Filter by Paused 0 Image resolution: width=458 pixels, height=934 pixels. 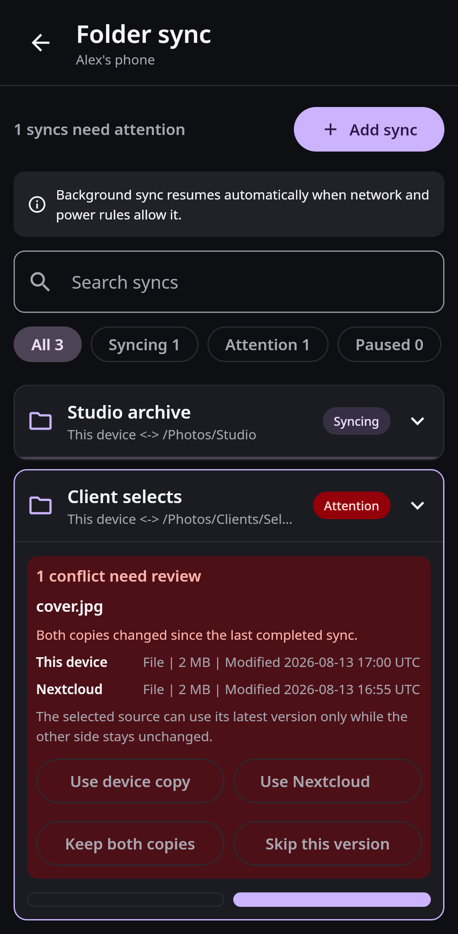[389, 344]
